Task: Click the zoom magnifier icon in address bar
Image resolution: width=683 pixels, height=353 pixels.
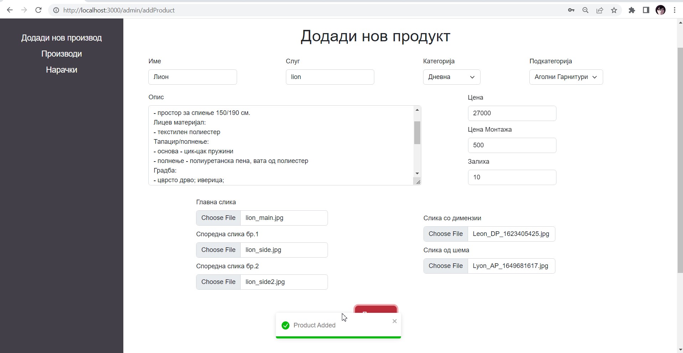Action: (x=585, y=10)
